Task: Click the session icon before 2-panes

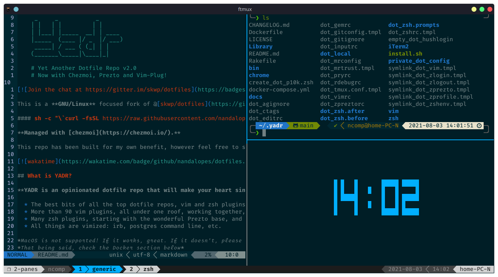Action: (9, 269)
